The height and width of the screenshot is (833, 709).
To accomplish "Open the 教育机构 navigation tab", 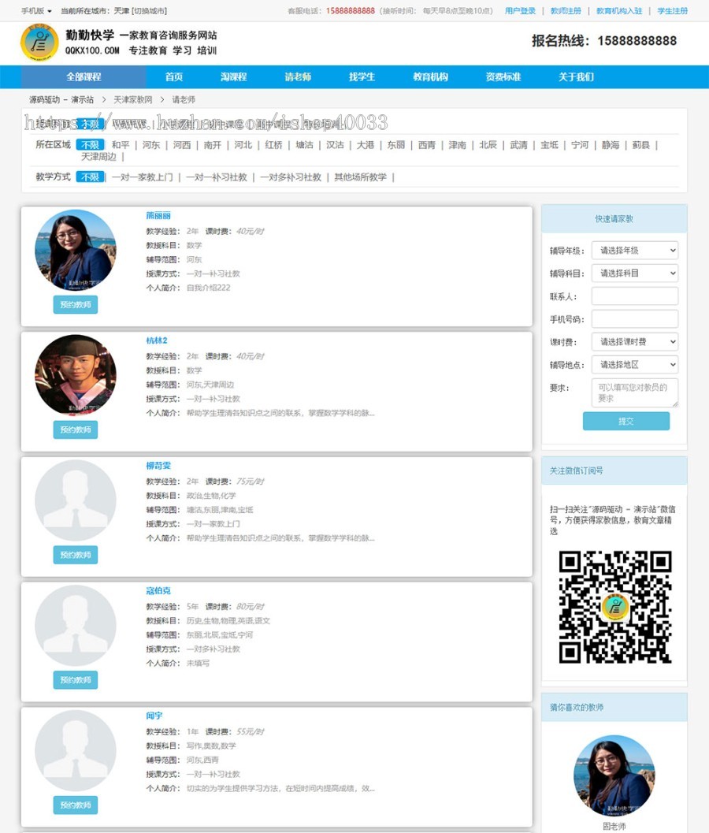I will [430, 77].
